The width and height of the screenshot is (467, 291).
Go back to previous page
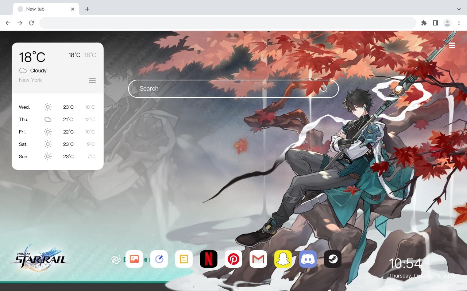pos(8,23)
